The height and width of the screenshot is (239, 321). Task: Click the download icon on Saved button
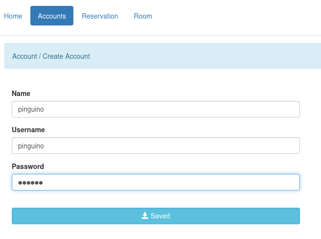[145, 215]
